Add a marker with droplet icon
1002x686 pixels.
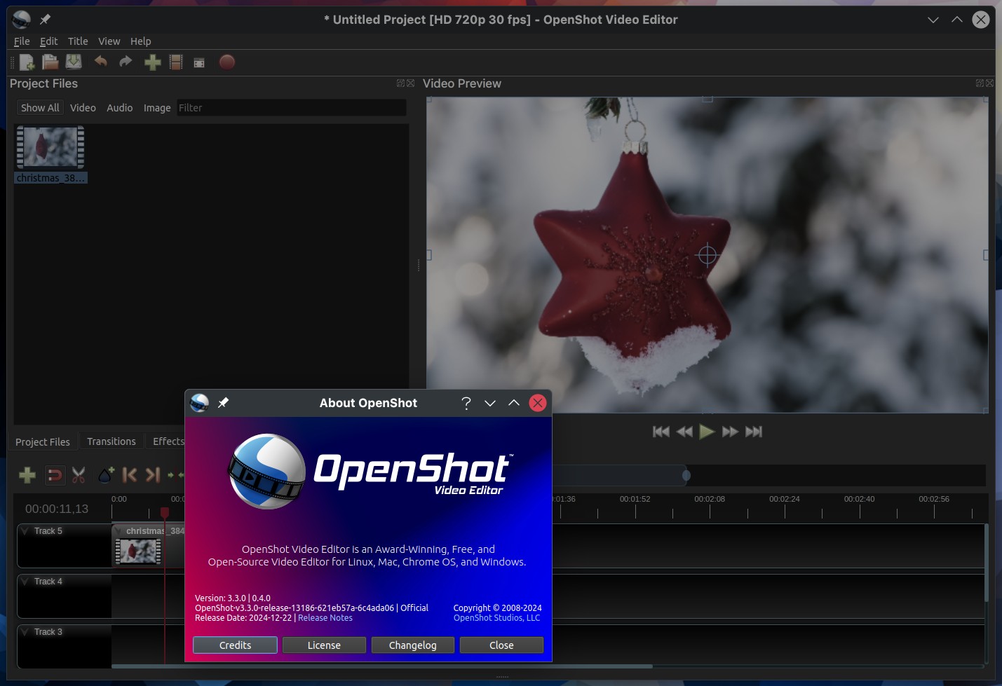point(106,475)
